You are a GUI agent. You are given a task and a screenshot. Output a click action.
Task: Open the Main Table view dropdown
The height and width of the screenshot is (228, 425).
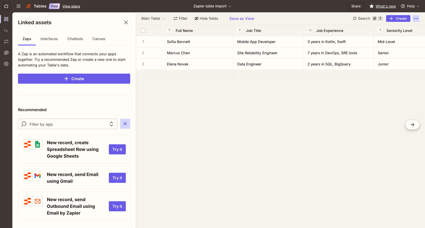pos(153,18)
